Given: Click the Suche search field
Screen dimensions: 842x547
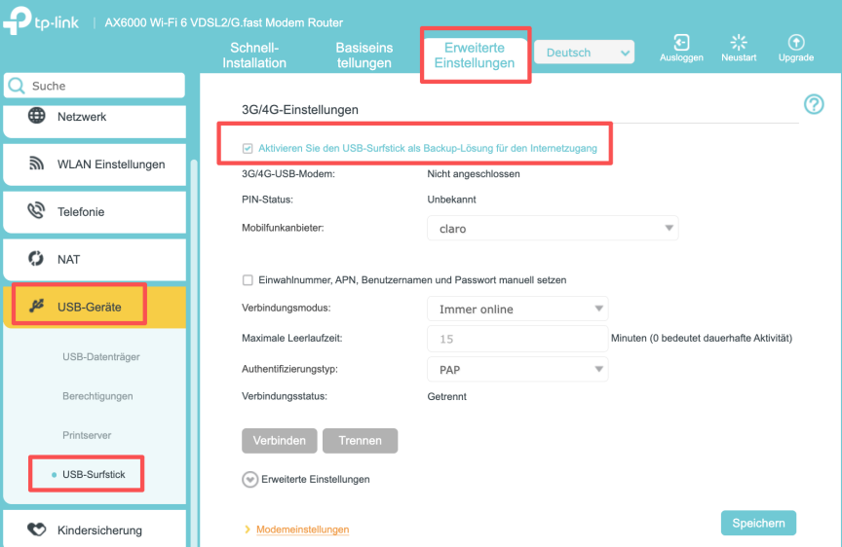Looking at the screenshot, I should (x=95, y=86).
